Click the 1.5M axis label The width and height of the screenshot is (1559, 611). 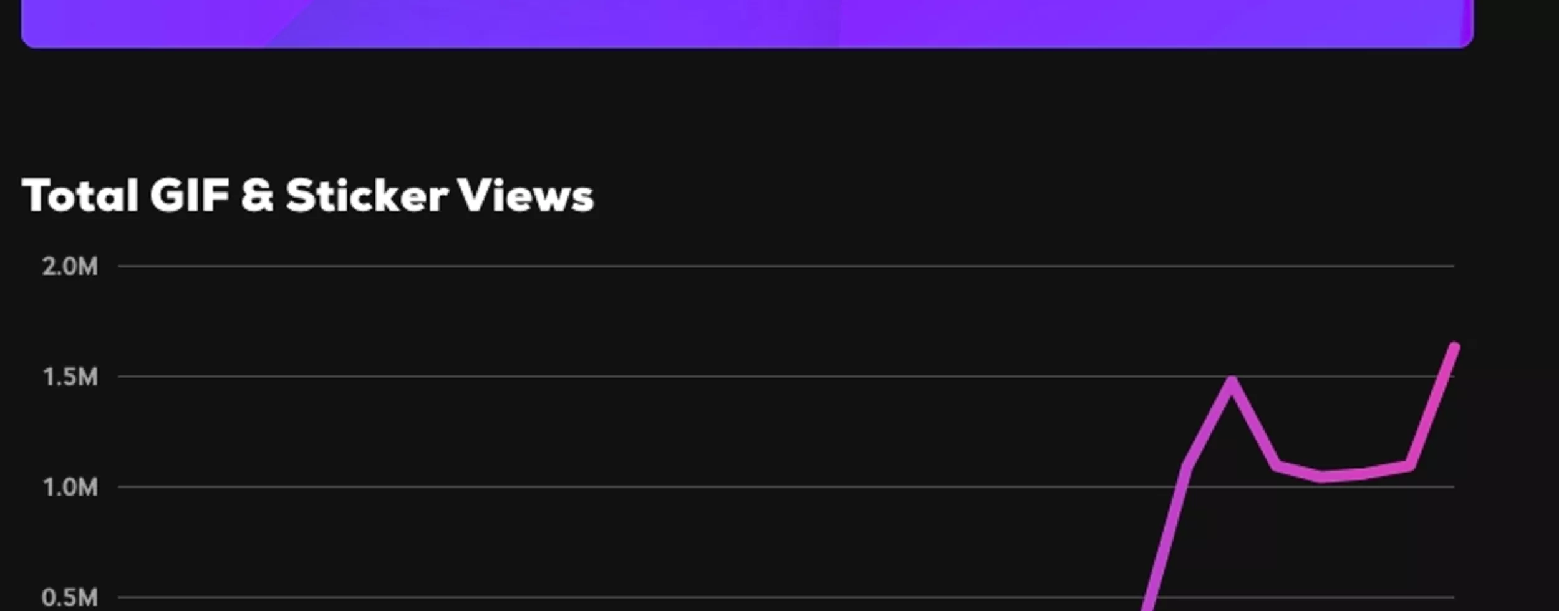pyautogui.click(x=70, y=377)
